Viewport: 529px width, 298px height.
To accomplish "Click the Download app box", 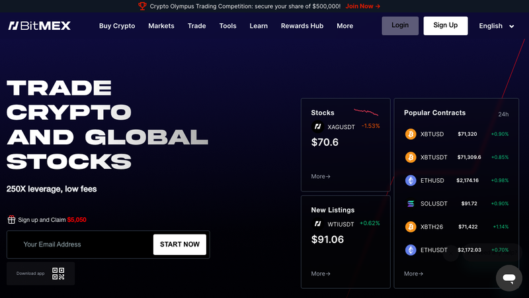I will (40, 273).
